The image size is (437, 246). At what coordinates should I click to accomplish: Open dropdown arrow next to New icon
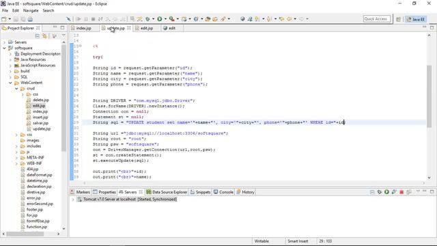[10, 19]
